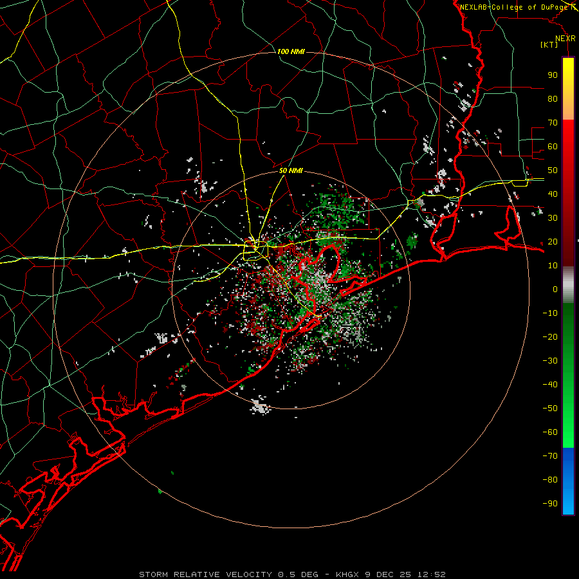
Task: Select the -90 value on velocity scale
Action: (550, 504)
